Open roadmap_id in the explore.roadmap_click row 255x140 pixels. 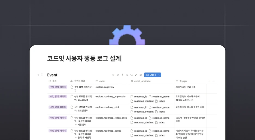coord(139,107)
